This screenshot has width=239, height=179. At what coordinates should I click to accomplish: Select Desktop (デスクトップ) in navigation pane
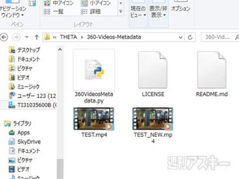[24, 50]
